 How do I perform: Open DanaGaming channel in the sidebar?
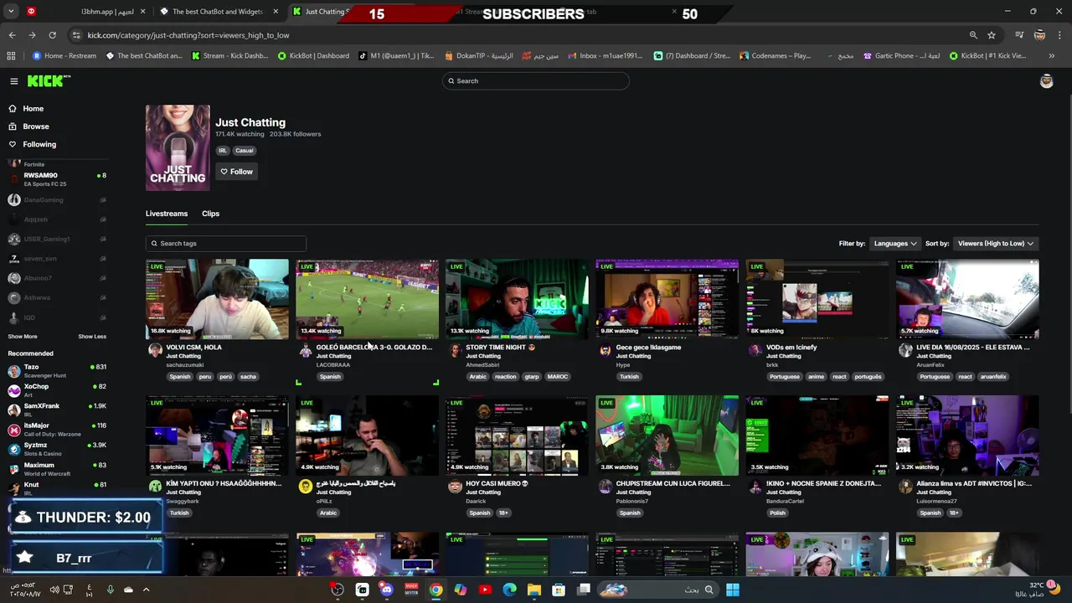[x=57, y=200]
